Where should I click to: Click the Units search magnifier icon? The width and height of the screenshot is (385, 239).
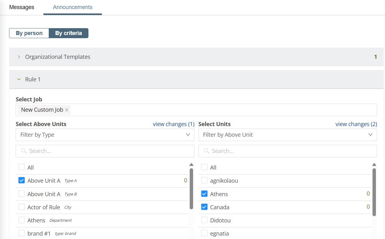point(206,151)
